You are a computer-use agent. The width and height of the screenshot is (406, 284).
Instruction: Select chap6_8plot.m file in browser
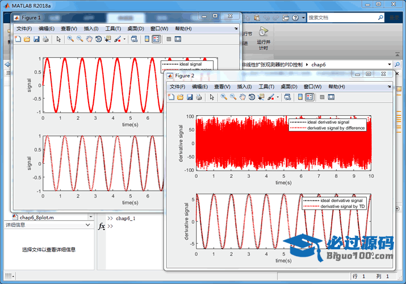coord(36,218)
